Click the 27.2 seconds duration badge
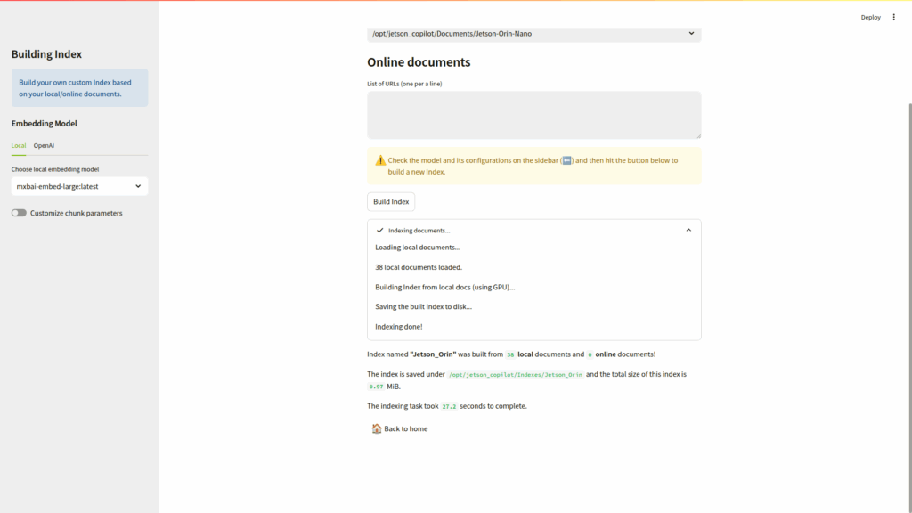Image resolution: width=912 pixels, height=513 pixels. pos(449,406)
